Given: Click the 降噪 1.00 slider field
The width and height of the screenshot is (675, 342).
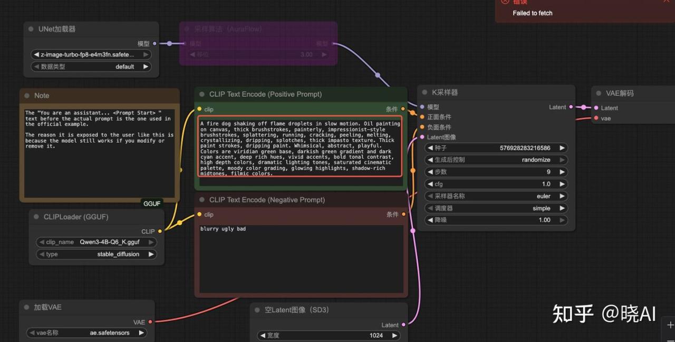Looking at the screenshot, I should [496, 220].
